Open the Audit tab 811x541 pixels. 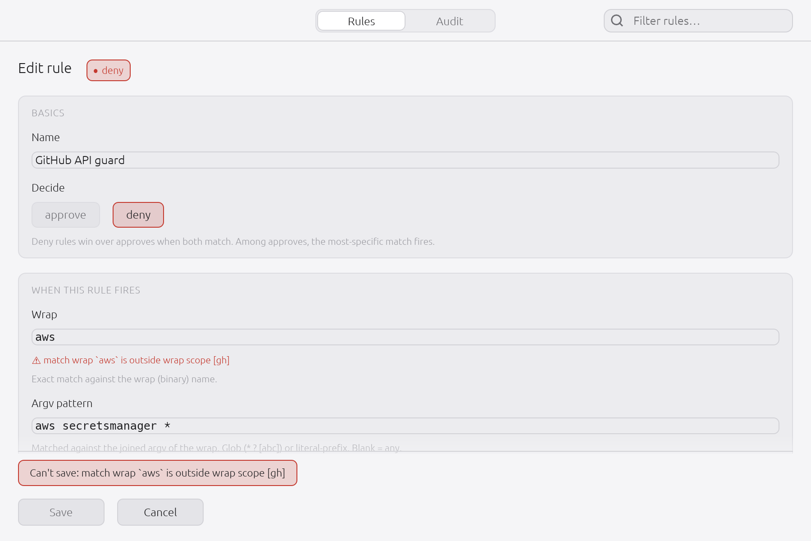click(x=449, y=21)
